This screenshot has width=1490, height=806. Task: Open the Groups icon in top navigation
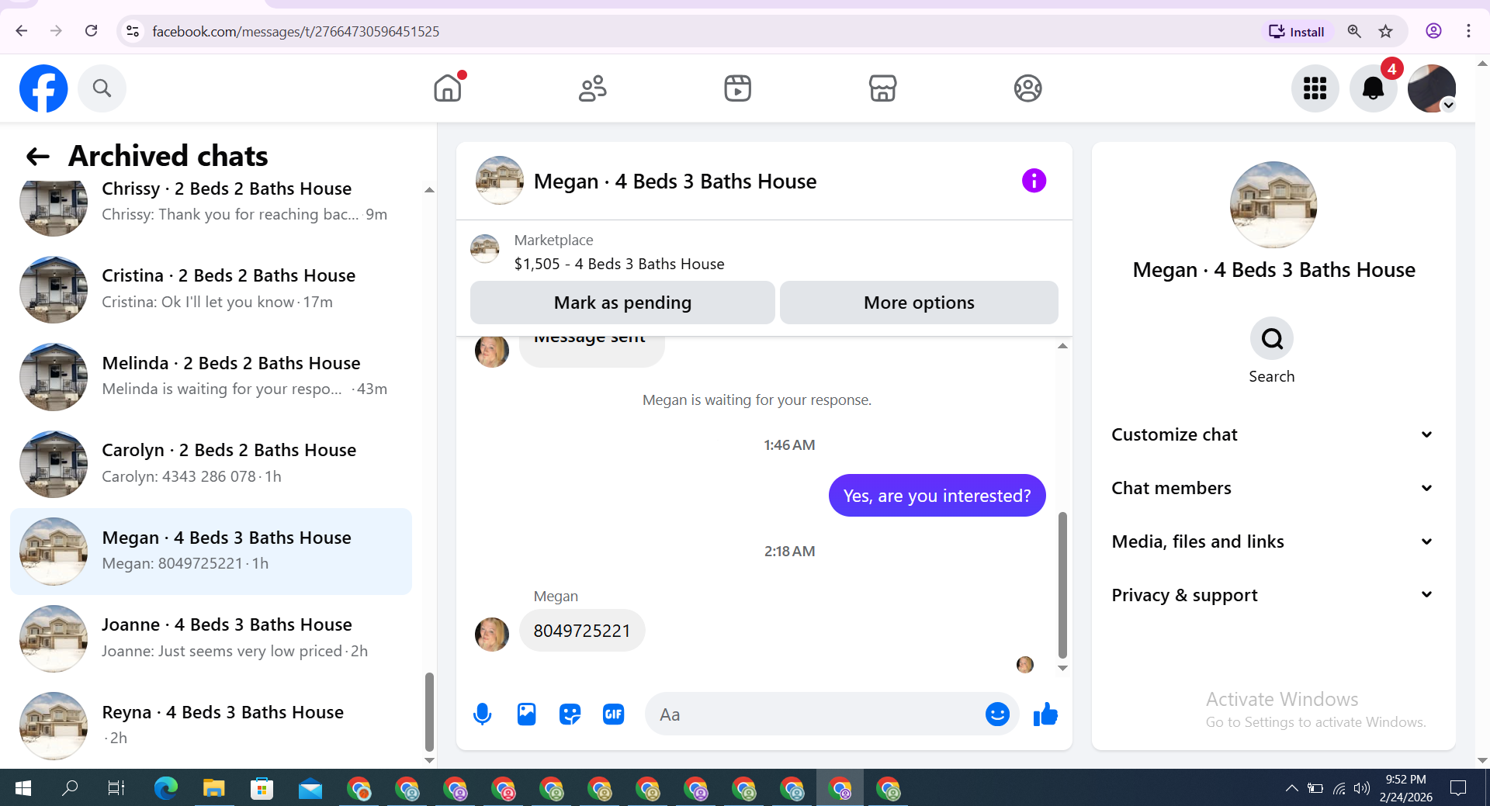(1027, 88)
